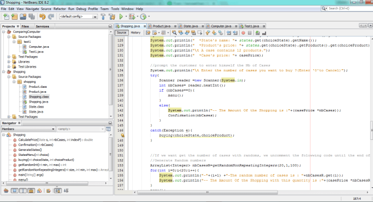Click the Source view button

coord(122,32)
